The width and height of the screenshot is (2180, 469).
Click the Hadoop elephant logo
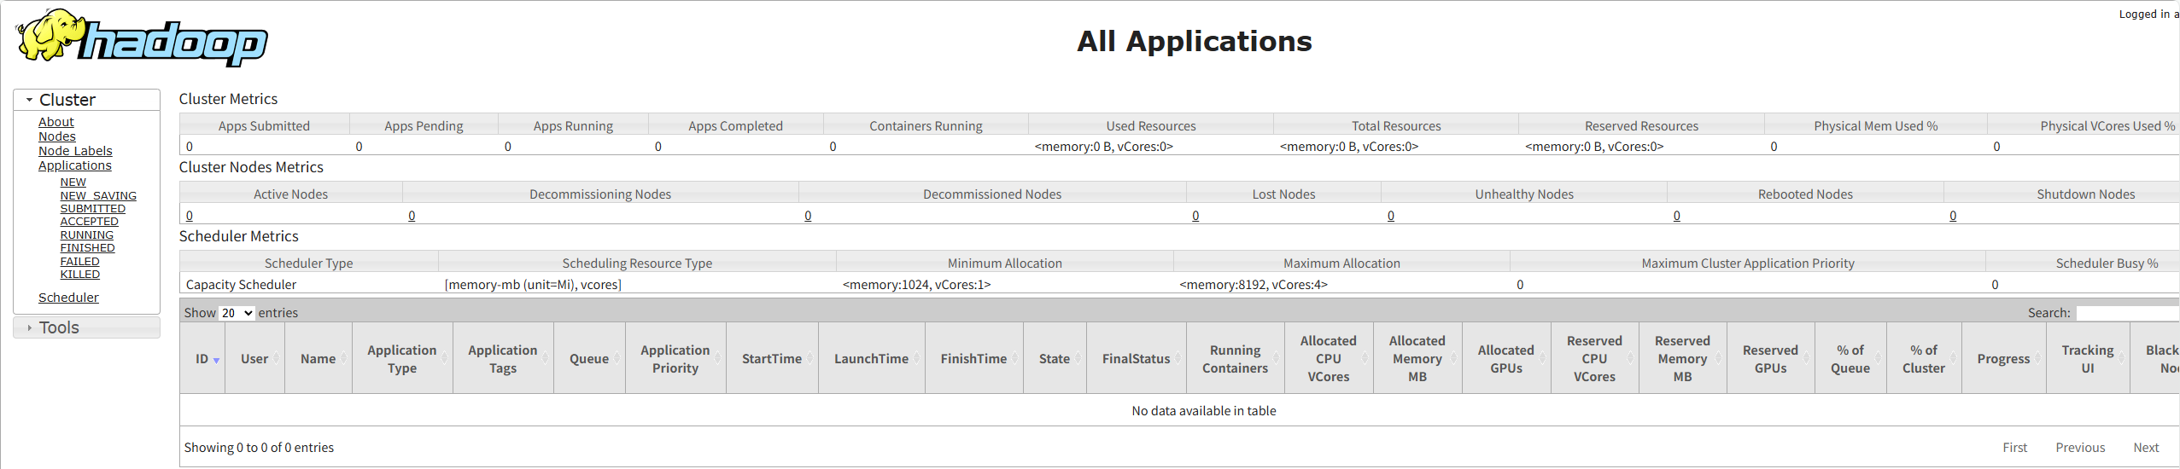pyautogui.click(x=141, y=38)
